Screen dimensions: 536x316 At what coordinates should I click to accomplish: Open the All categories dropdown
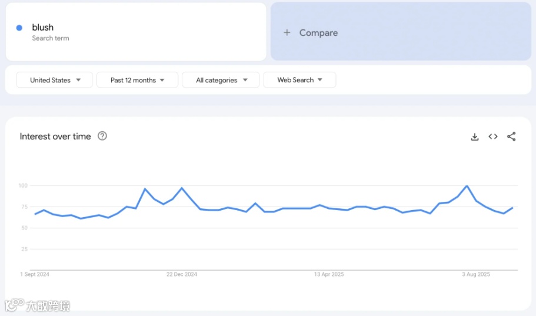pos(221,80)
